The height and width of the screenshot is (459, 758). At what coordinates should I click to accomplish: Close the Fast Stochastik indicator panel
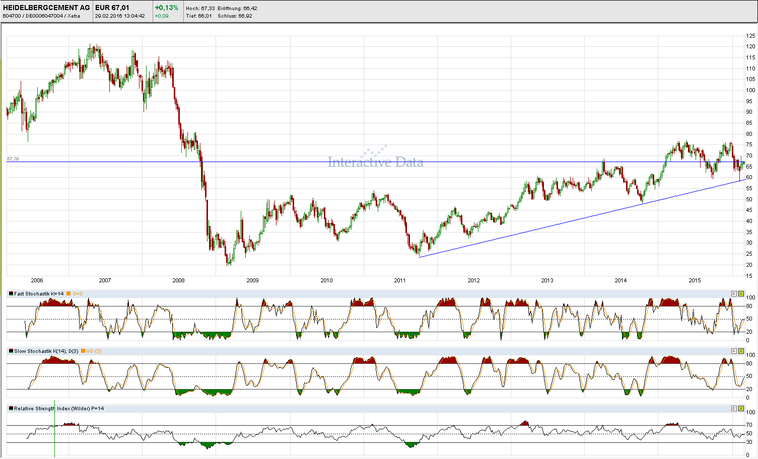pyautogui.click(x=741, y=293)
